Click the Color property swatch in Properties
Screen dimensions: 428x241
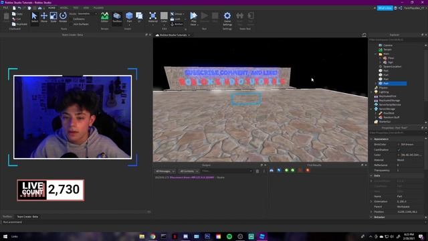[x=399, y=155]
